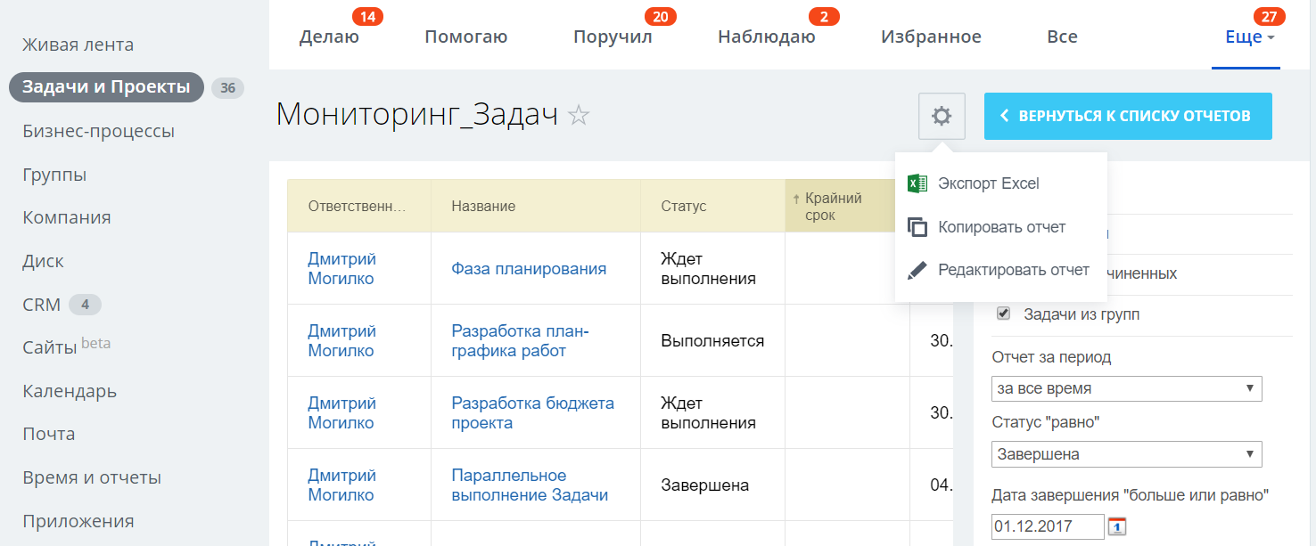
Task: Toggle the Задачи из групп checkbox
Action: click(1003, 314)
